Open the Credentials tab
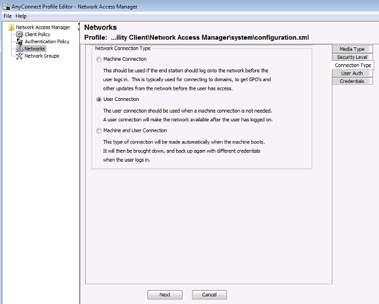This screenshot has height=304, width=379. coord(352,81)
